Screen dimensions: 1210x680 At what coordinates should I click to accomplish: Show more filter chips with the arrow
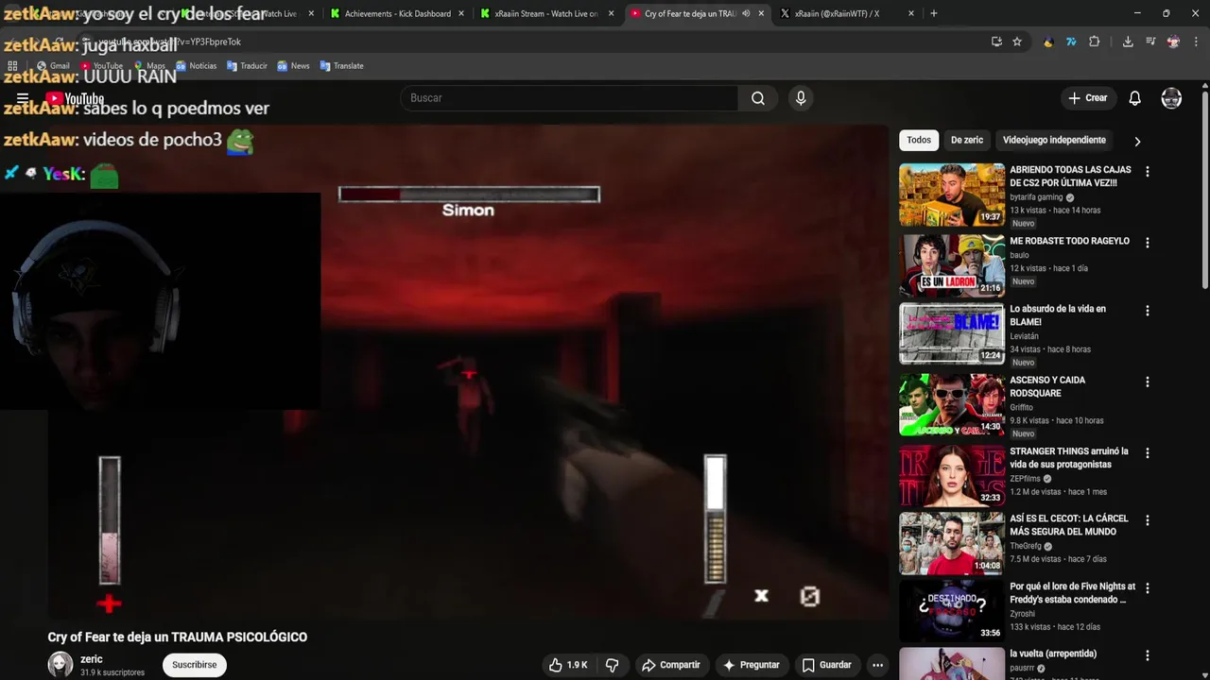click(x=1137, y=141)
